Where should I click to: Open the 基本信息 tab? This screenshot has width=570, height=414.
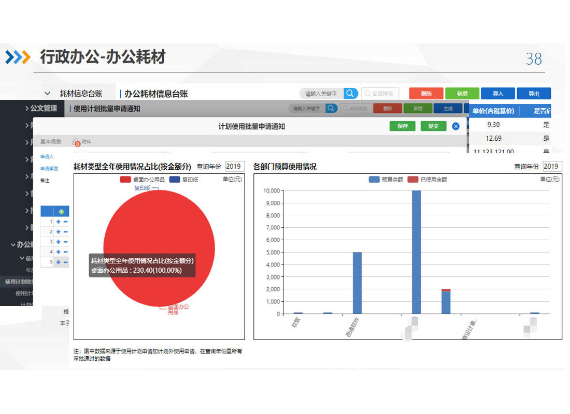click(x=51, y=142)
